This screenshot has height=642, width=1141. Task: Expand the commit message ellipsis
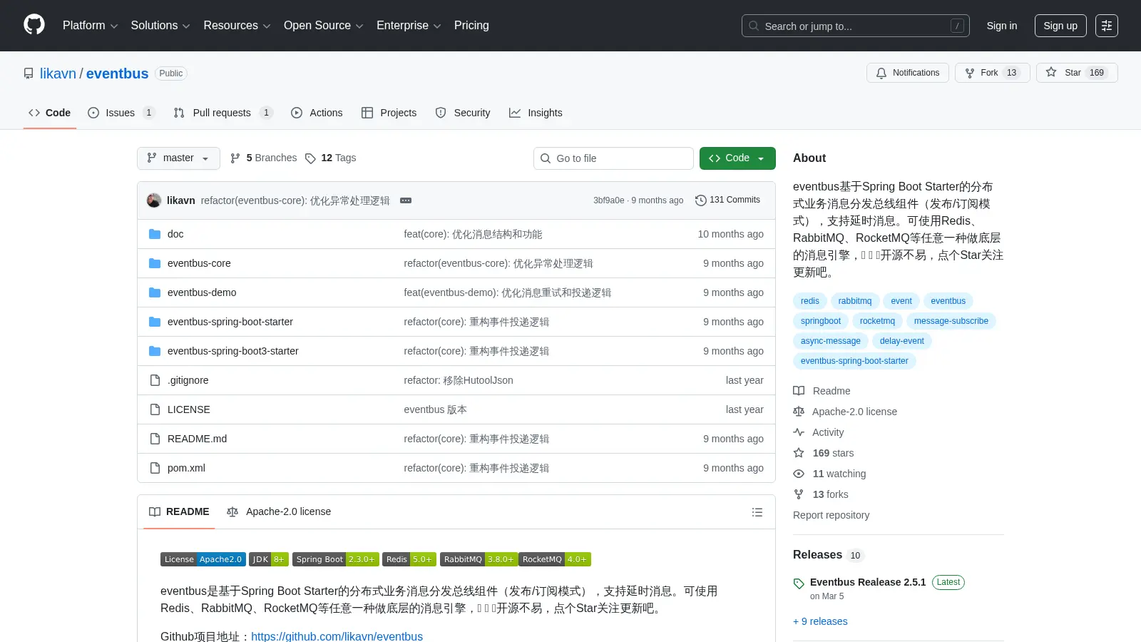click(406, 200)
